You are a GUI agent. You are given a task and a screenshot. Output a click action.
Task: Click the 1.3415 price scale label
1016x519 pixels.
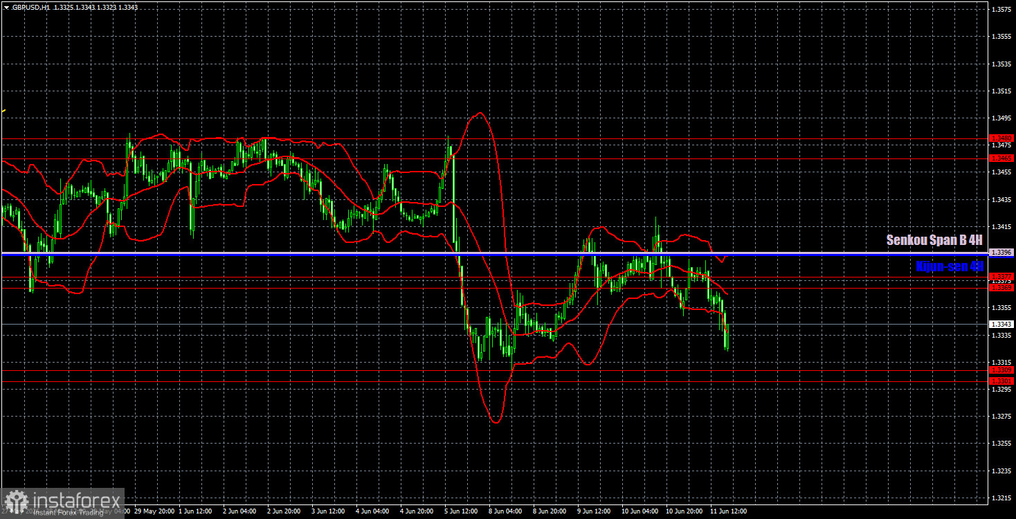click(x=1001, y=226)
